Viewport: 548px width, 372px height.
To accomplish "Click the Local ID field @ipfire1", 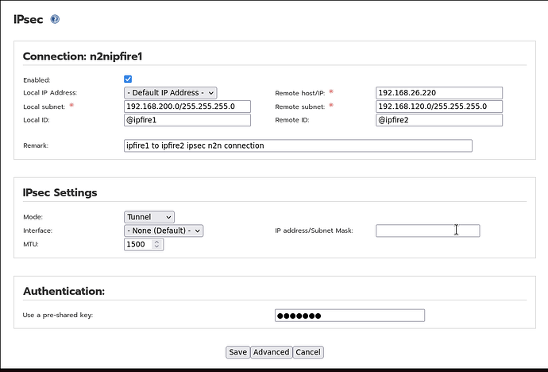I will pyautogui.click(x=187, y=120).
